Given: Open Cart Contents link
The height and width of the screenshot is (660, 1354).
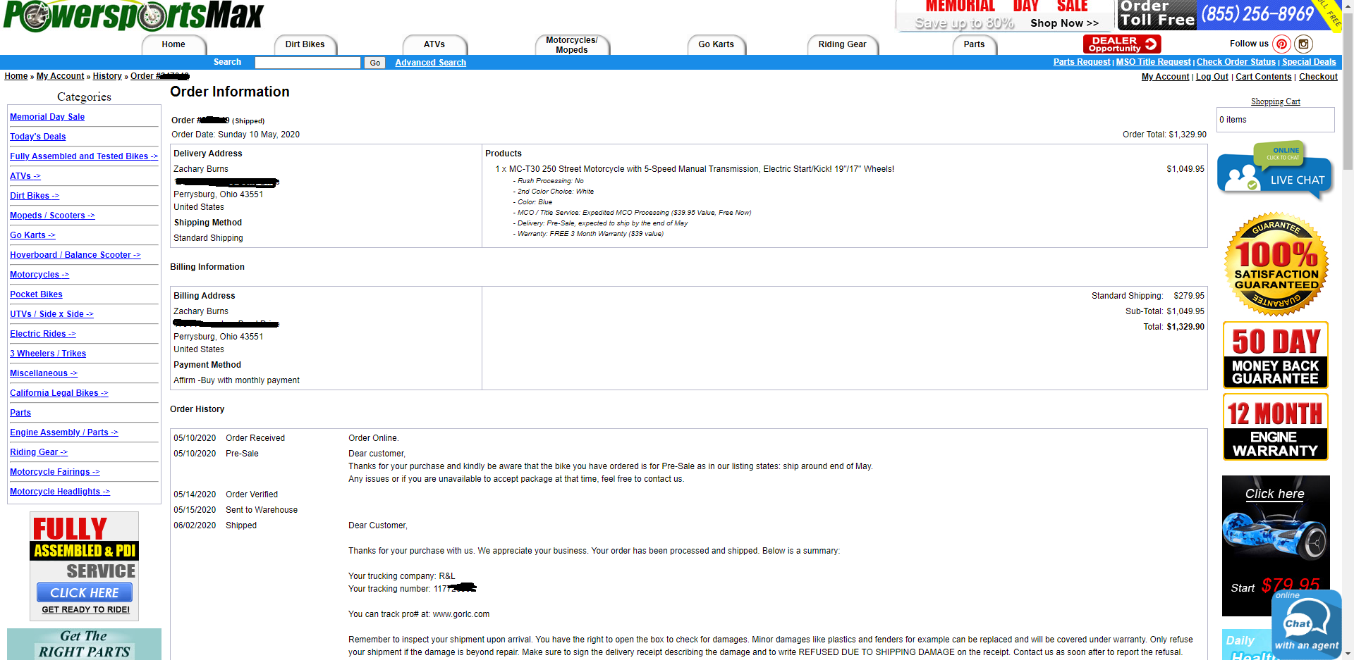Looking at the screenshot, I should [x=1264, y=77].
